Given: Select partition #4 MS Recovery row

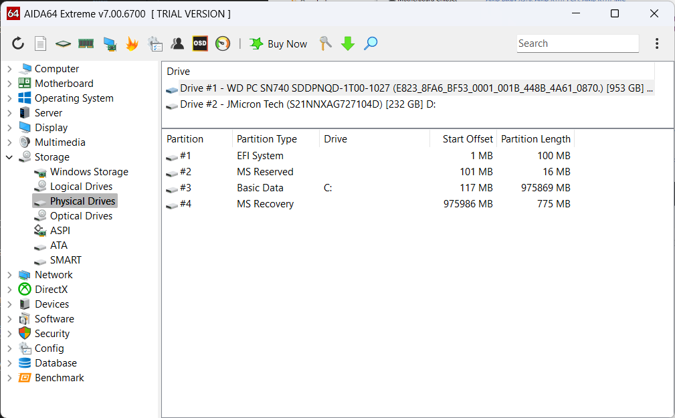Looking at the screenshot, I should (x=369, y=204).
